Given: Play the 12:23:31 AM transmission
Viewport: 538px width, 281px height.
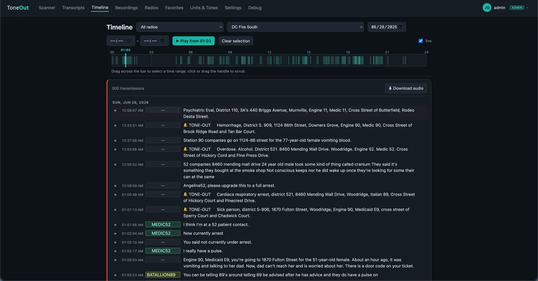Looking at the screenshot, I should (x=115, y=126).
